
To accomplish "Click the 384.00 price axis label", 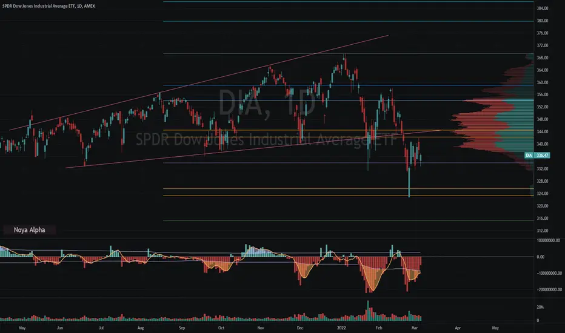I will tap(543, 8).
